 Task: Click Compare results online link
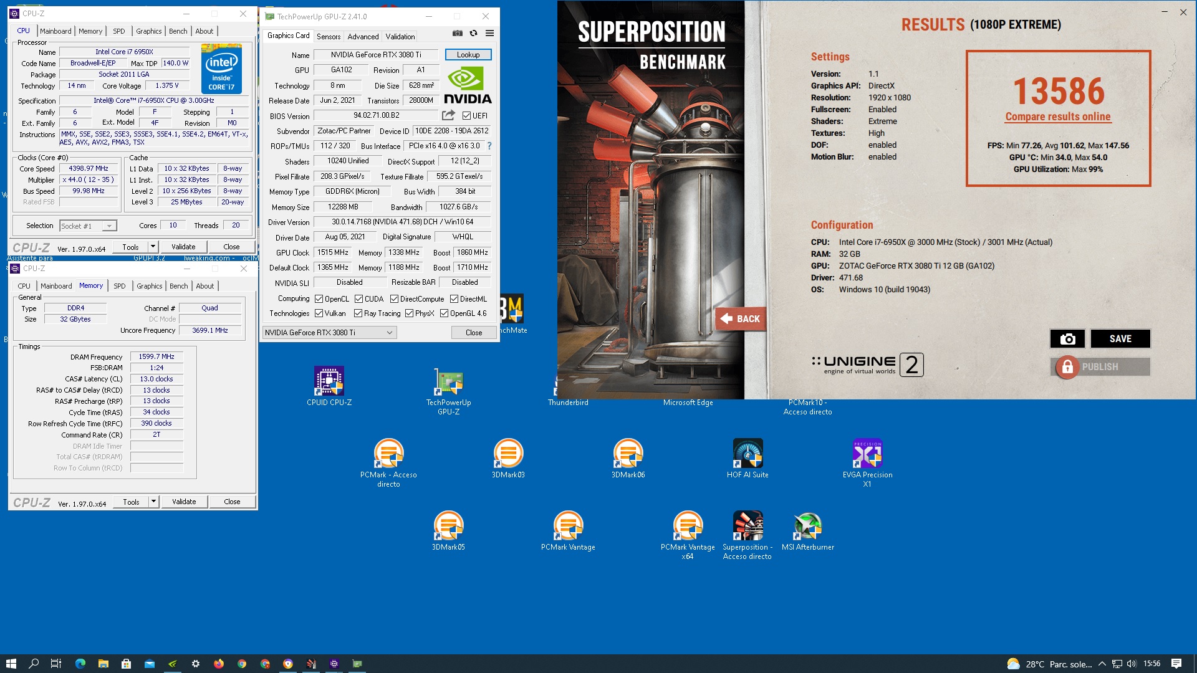tap(1058, 117)
